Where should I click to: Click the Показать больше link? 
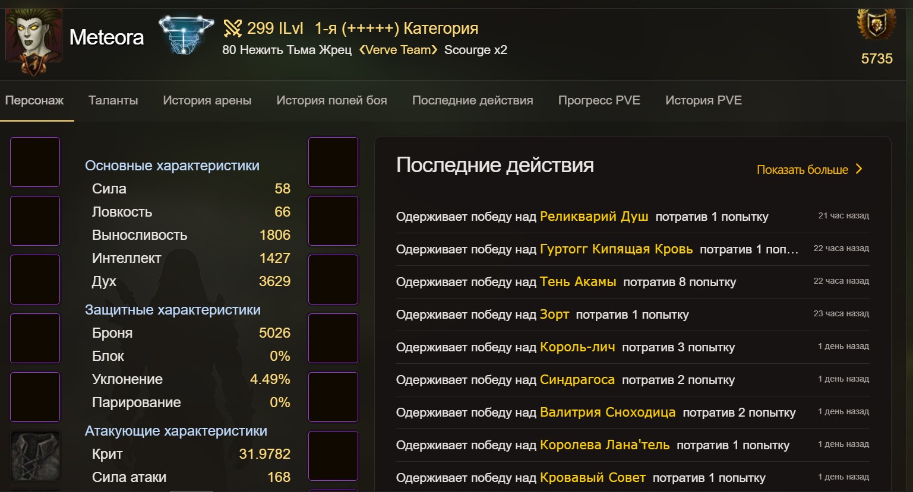pos(803,169)
